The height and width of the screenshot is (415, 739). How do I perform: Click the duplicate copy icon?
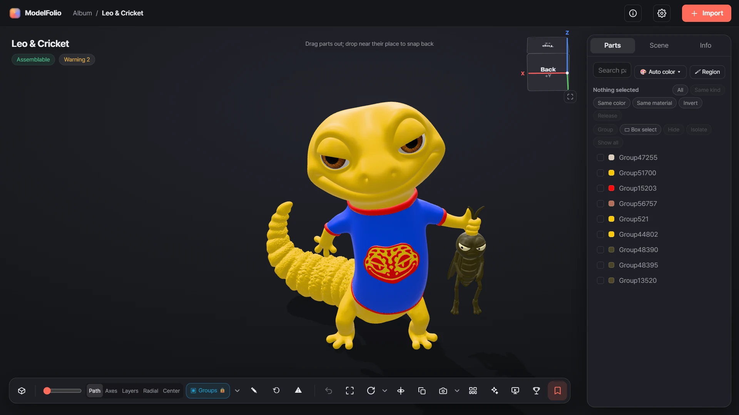(422, 390)
